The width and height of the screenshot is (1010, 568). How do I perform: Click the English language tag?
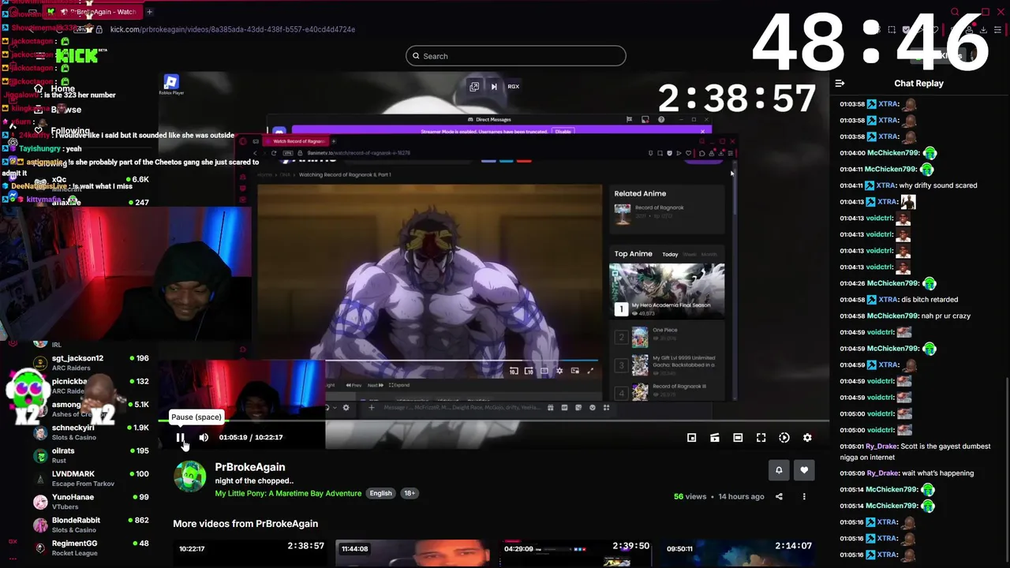pyautogui.click(x=380, y=493)
